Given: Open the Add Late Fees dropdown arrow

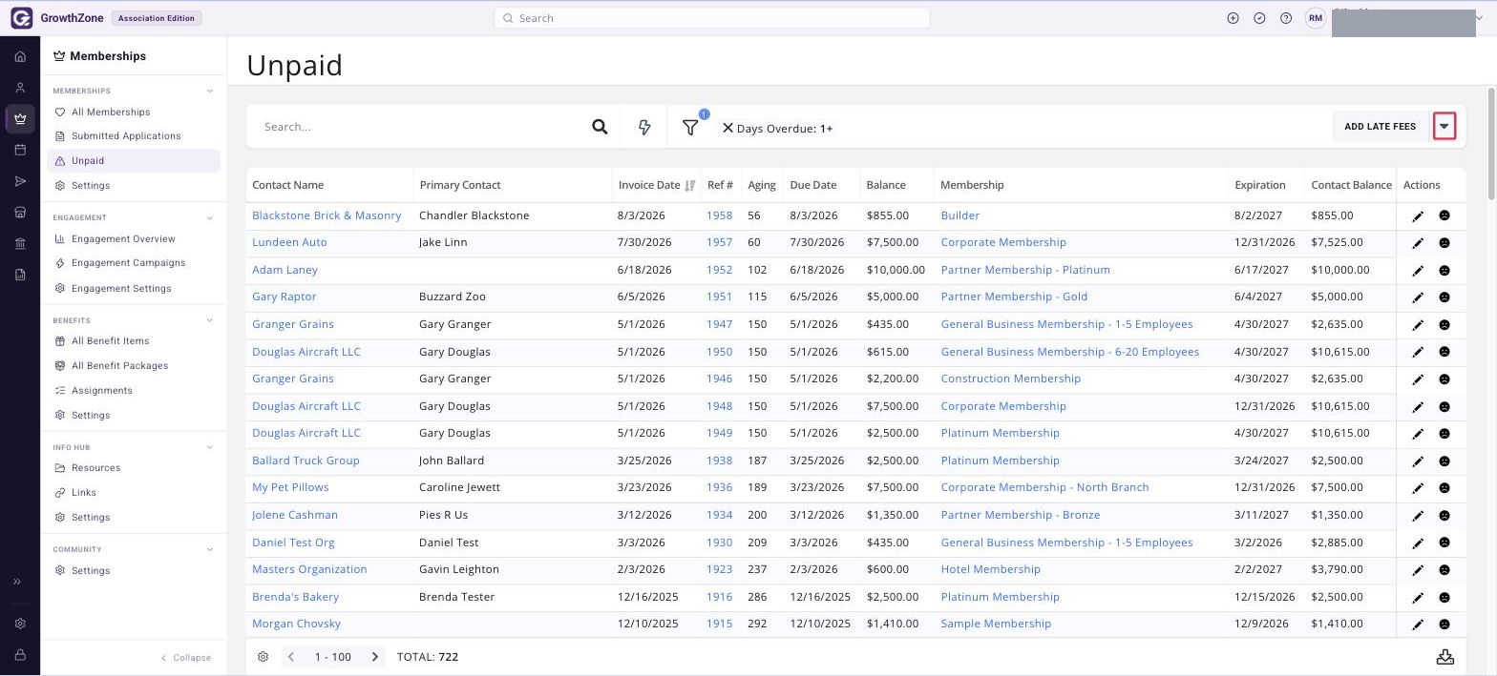Looking at the screenshot, I should pos(1444,127).
